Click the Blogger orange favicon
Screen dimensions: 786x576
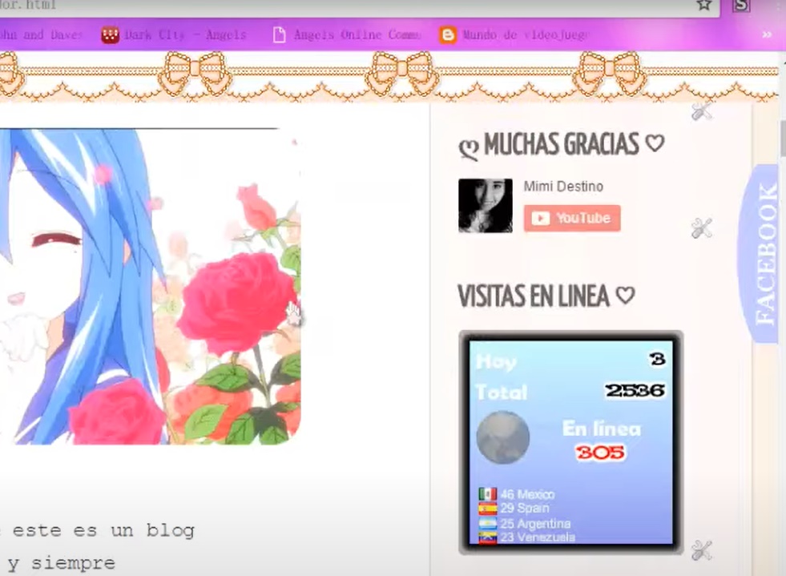(448, 34)
